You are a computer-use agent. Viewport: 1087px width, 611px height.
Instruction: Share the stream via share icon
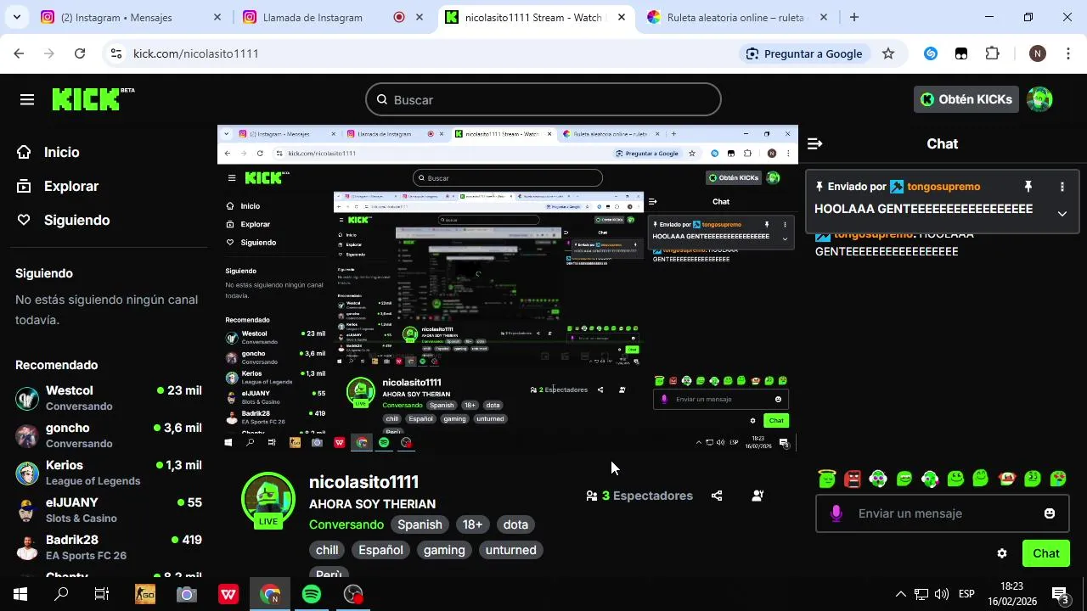point(717,496)
